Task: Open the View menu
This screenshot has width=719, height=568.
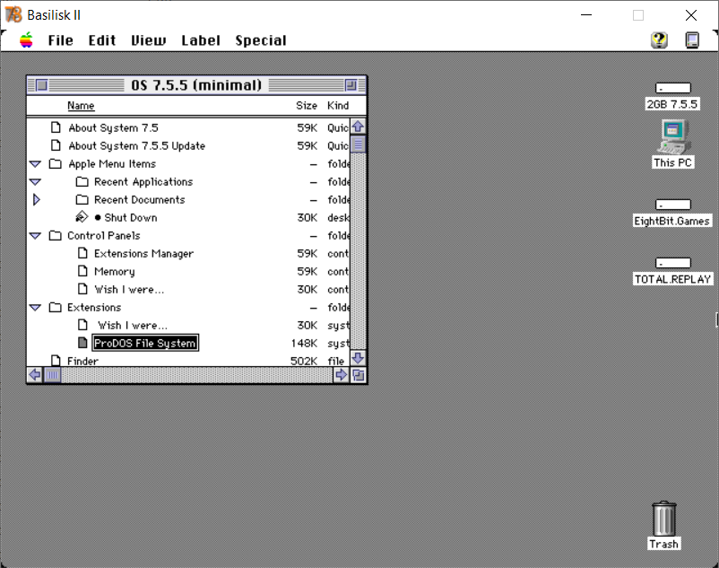Action: (x=148, y=40)
